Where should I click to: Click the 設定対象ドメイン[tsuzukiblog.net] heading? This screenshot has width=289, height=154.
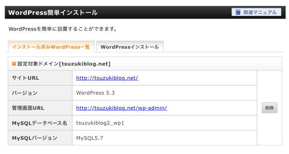(x=64, y=64)
